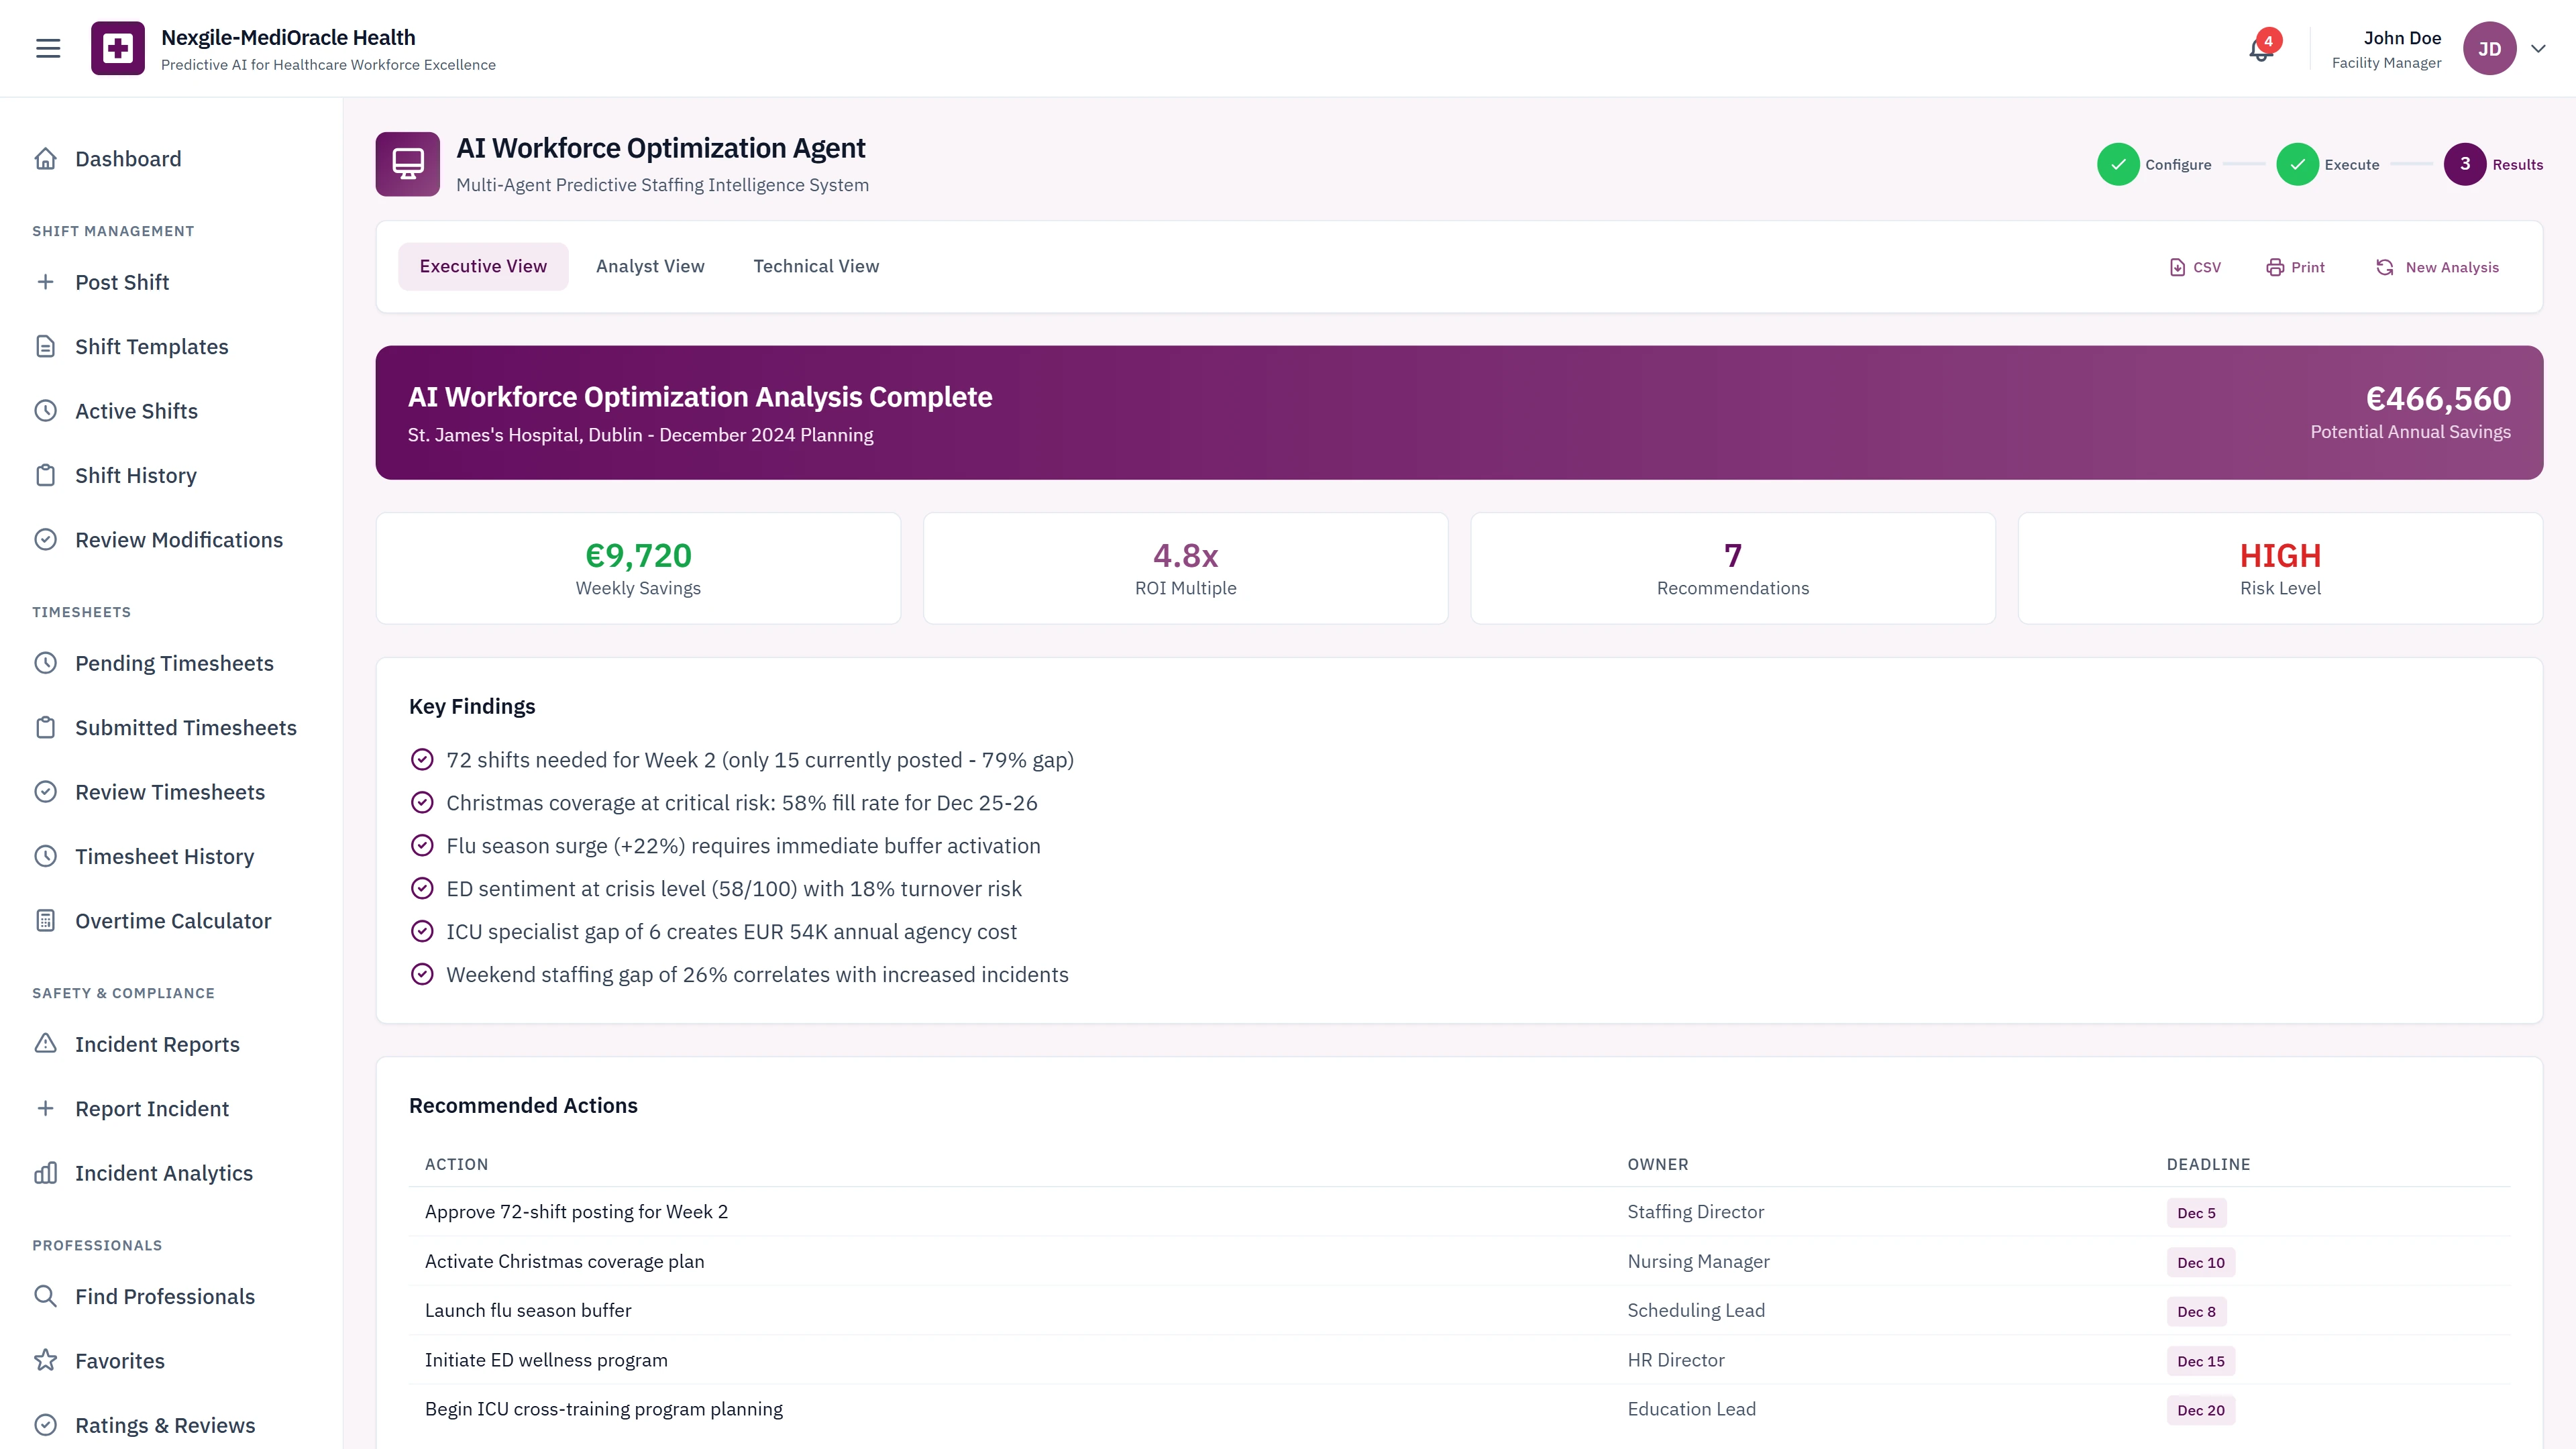Open the Overtime Calculator from the sidebar

[x=173, y=920]
